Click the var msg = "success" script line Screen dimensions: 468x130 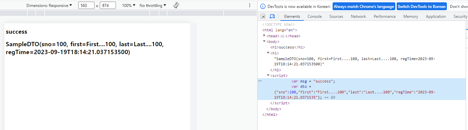(313, 81)
